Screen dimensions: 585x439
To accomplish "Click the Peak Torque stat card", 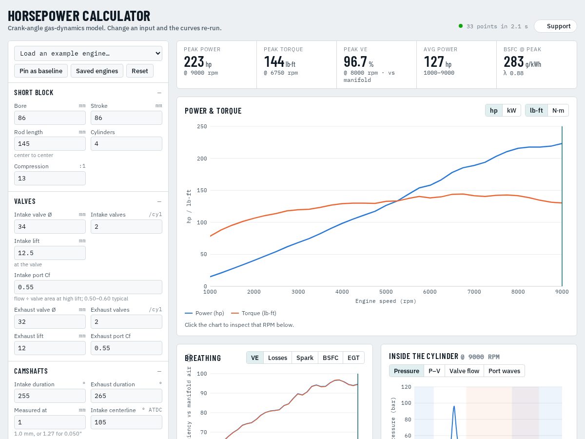I will (296, 64).
